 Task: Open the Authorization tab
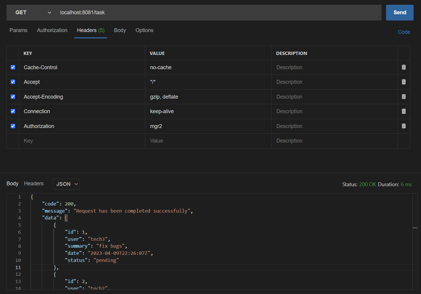coord(52,30)
